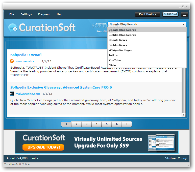This screenshot has width=195, height=172.
Task: Click the upgrade banner product screenshot
Action: click(161, 142)
